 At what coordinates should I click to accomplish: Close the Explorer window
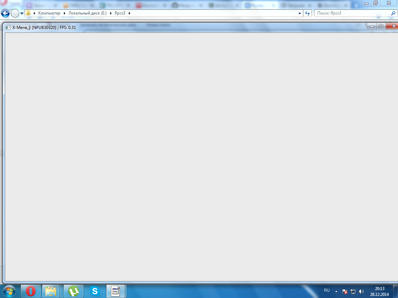coord(389,3)
